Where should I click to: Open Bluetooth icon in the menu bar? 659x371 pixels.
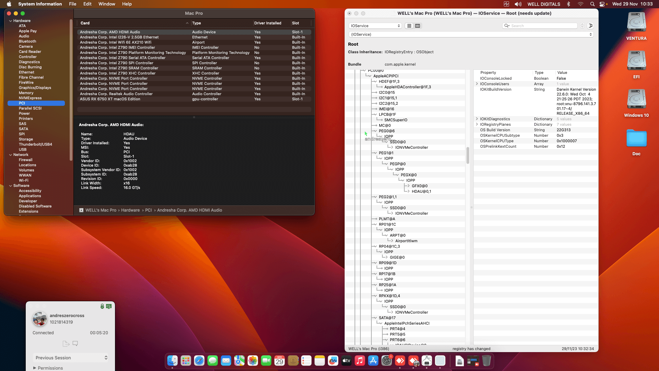click(568, 4)
